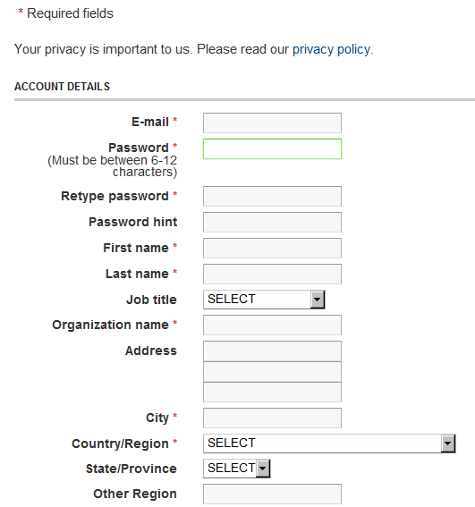475x507 pixels.
Task: Select the second Address line field
Action: click(272, 371)
